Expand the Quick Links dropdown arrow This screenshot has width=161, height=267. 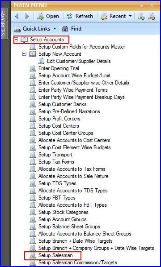(x=55, y=29)
